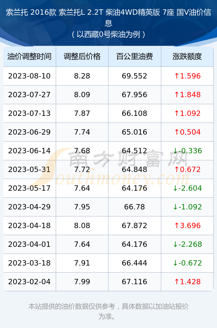Select the 8.09 price cell

[x=82, y=95]
